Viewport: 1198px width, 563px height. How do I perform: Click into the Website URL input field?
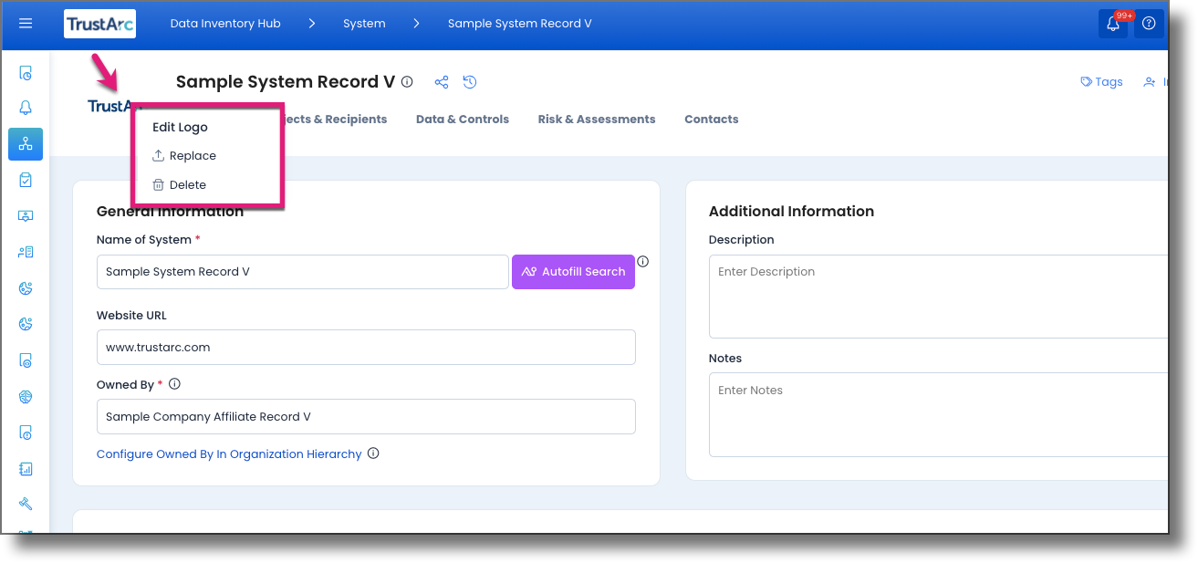(365, 347)
